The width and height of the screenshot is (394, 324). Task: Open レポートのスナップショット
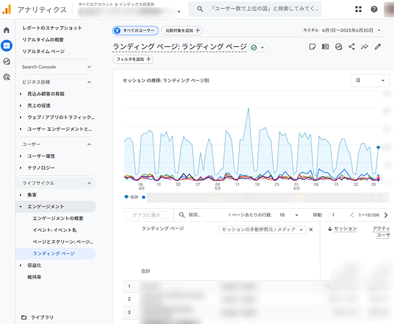(x=52, y=28)
